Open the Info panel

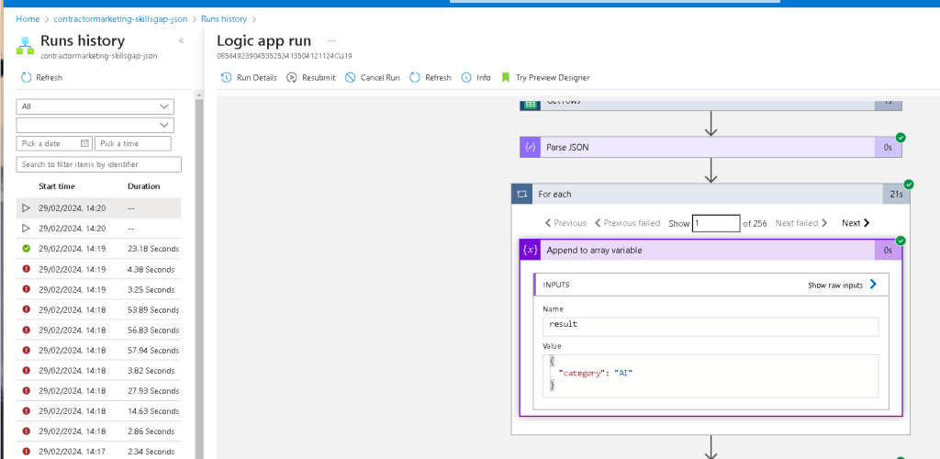(x=476, y=78)
